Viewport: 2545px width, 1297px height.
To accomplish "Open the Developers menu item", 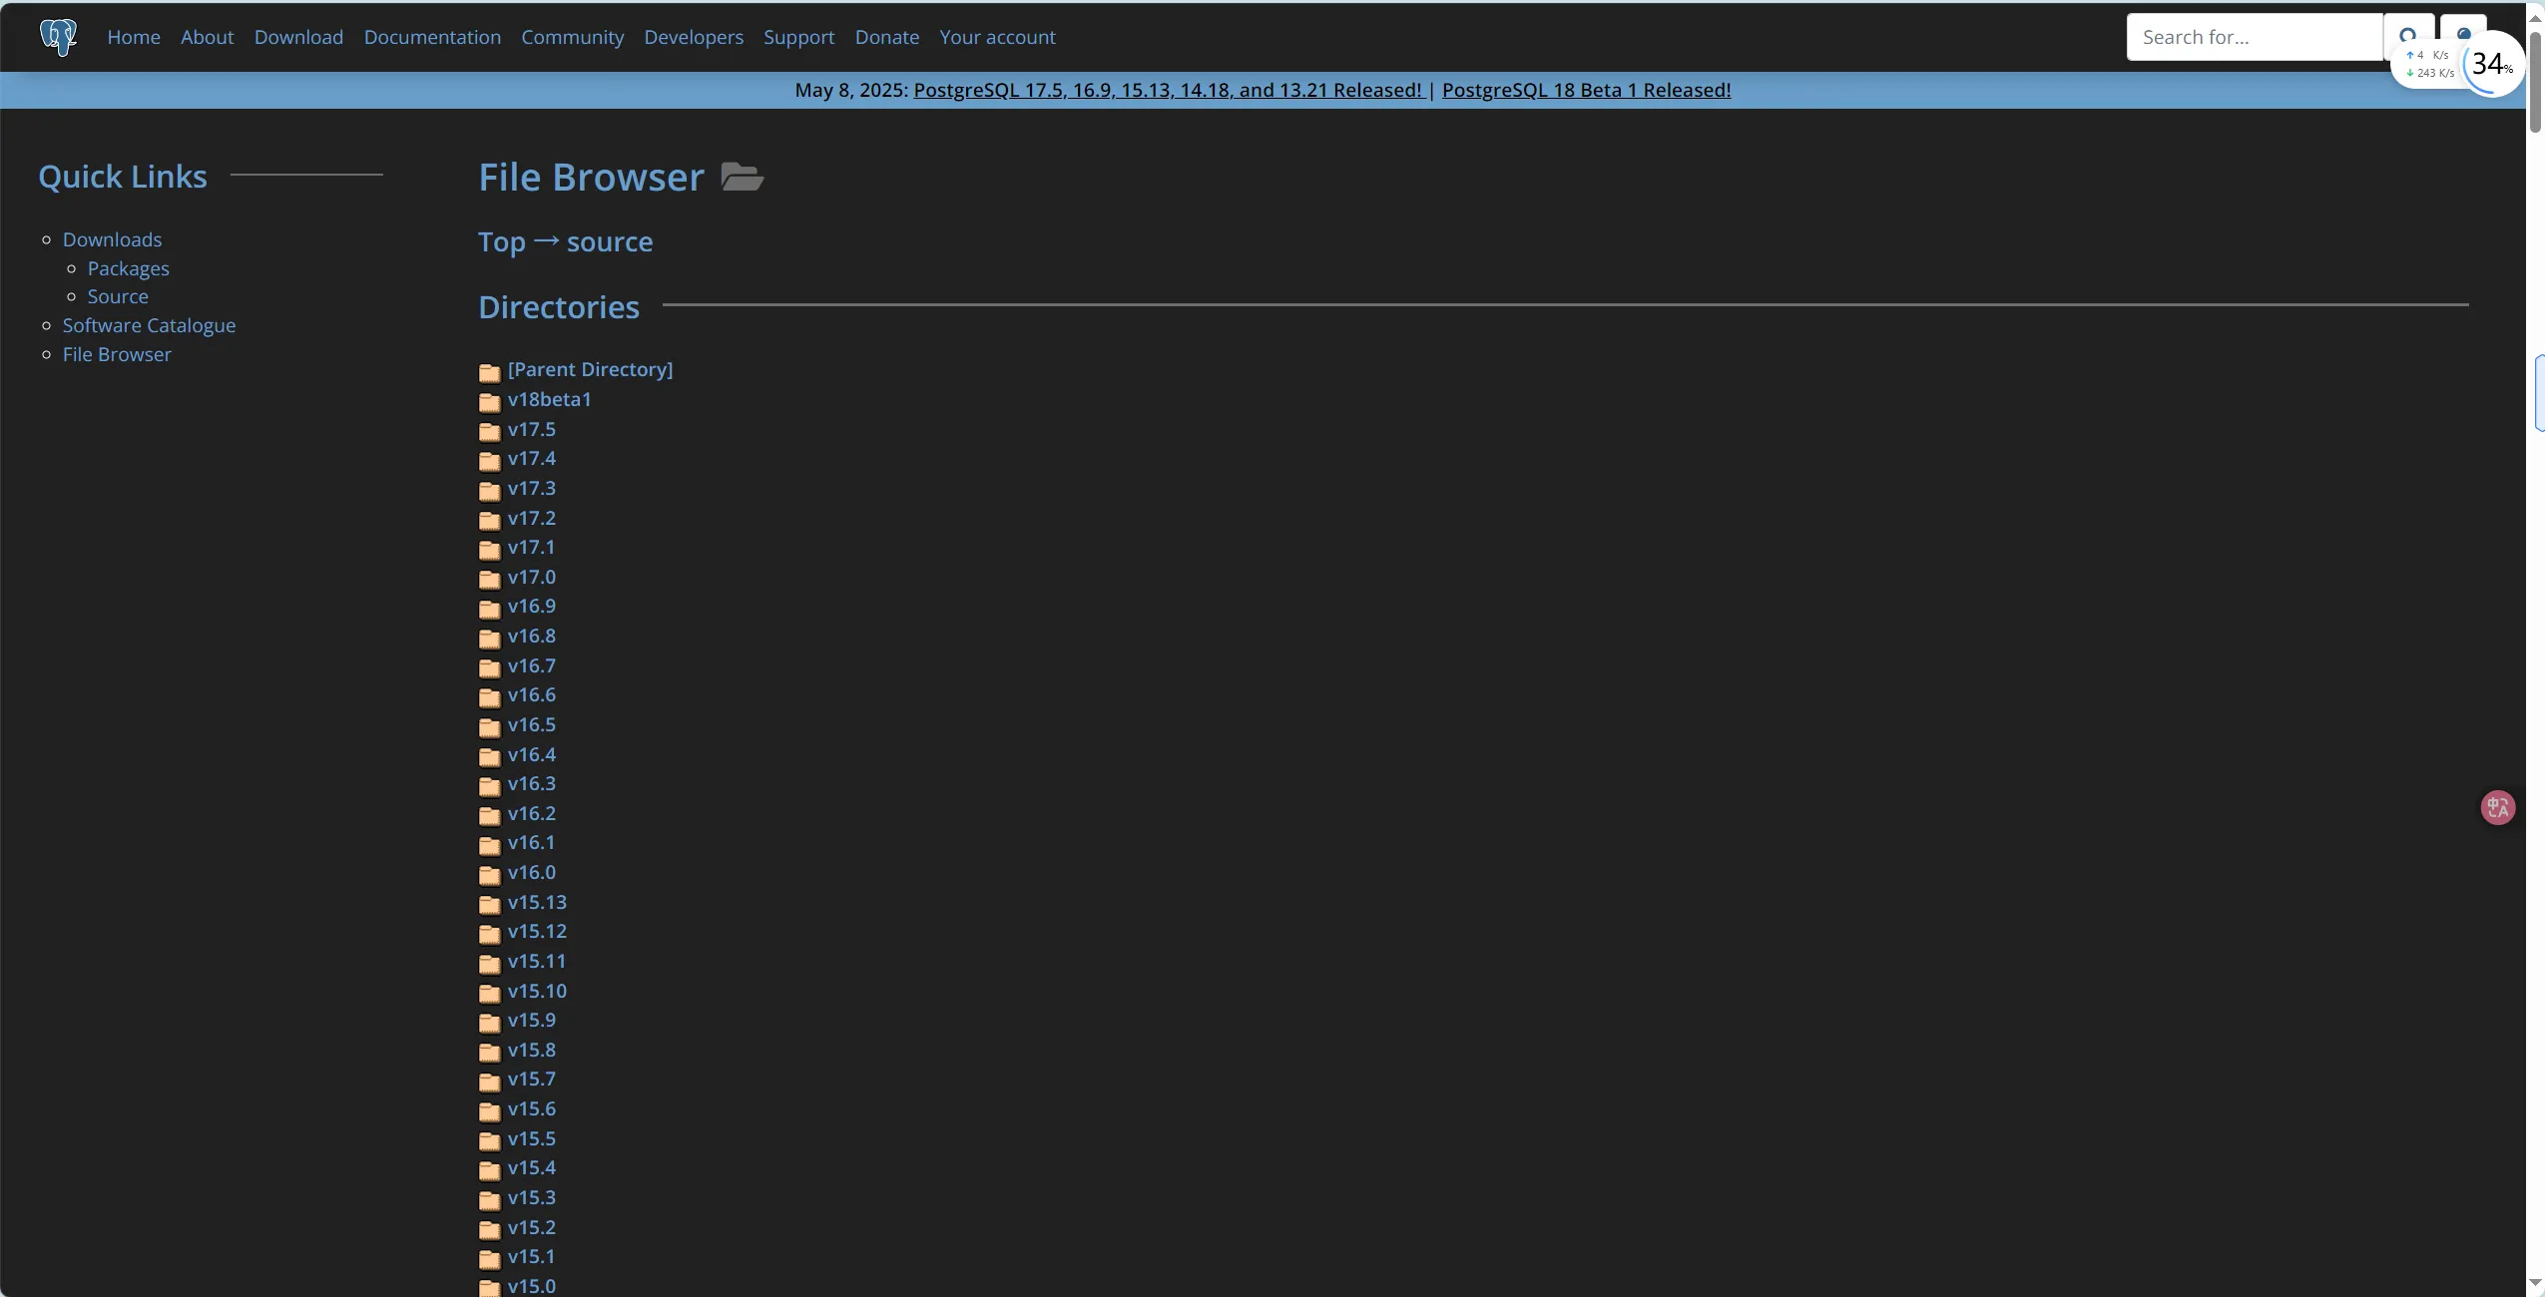I will coord(694,37).
